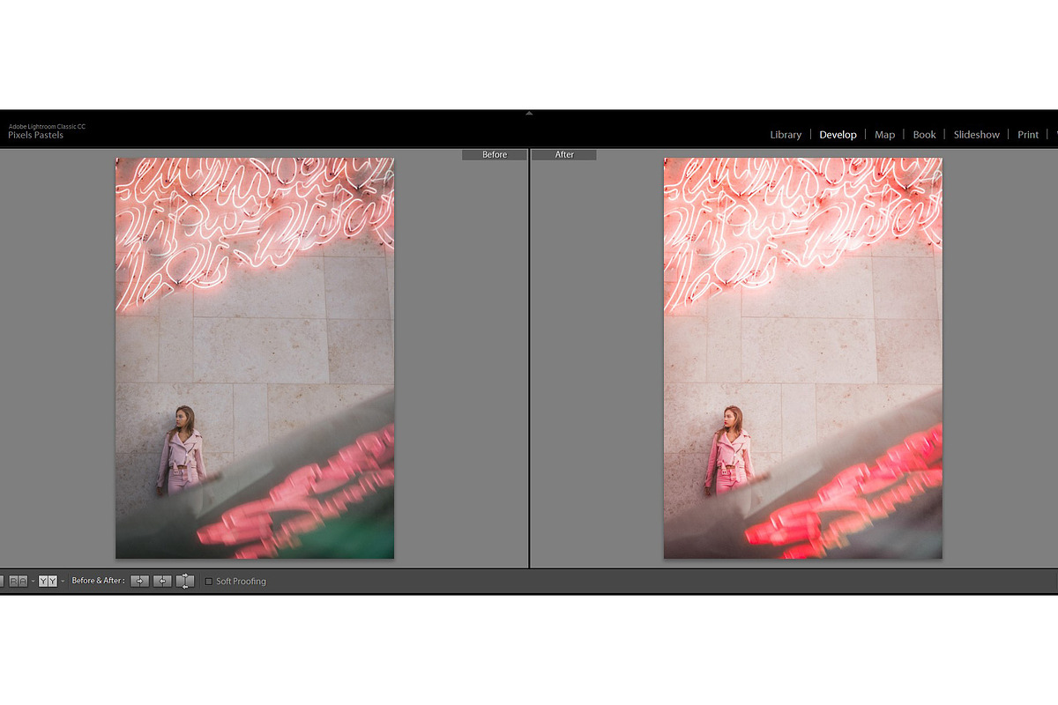The width and height of the screenshot is (1058, 705).
Task: Open dropdown next to RA view button
Action: coord(33,581)
